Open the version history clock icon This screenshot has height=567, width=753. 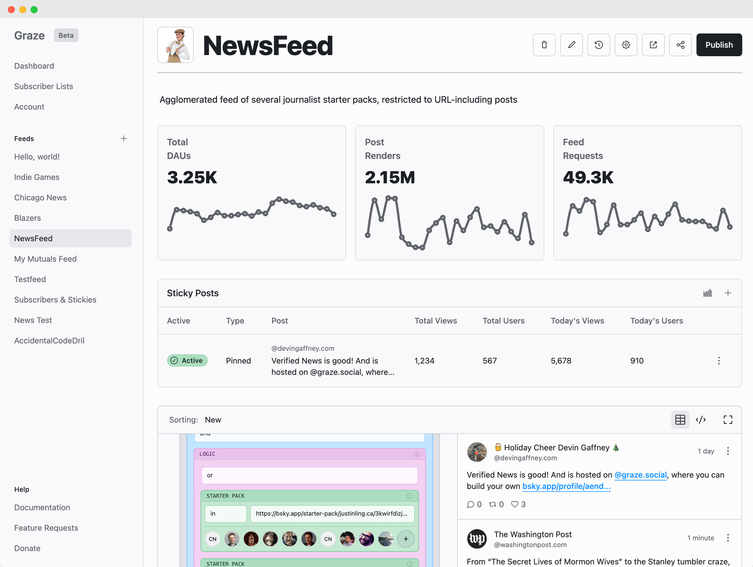point(599,45)
